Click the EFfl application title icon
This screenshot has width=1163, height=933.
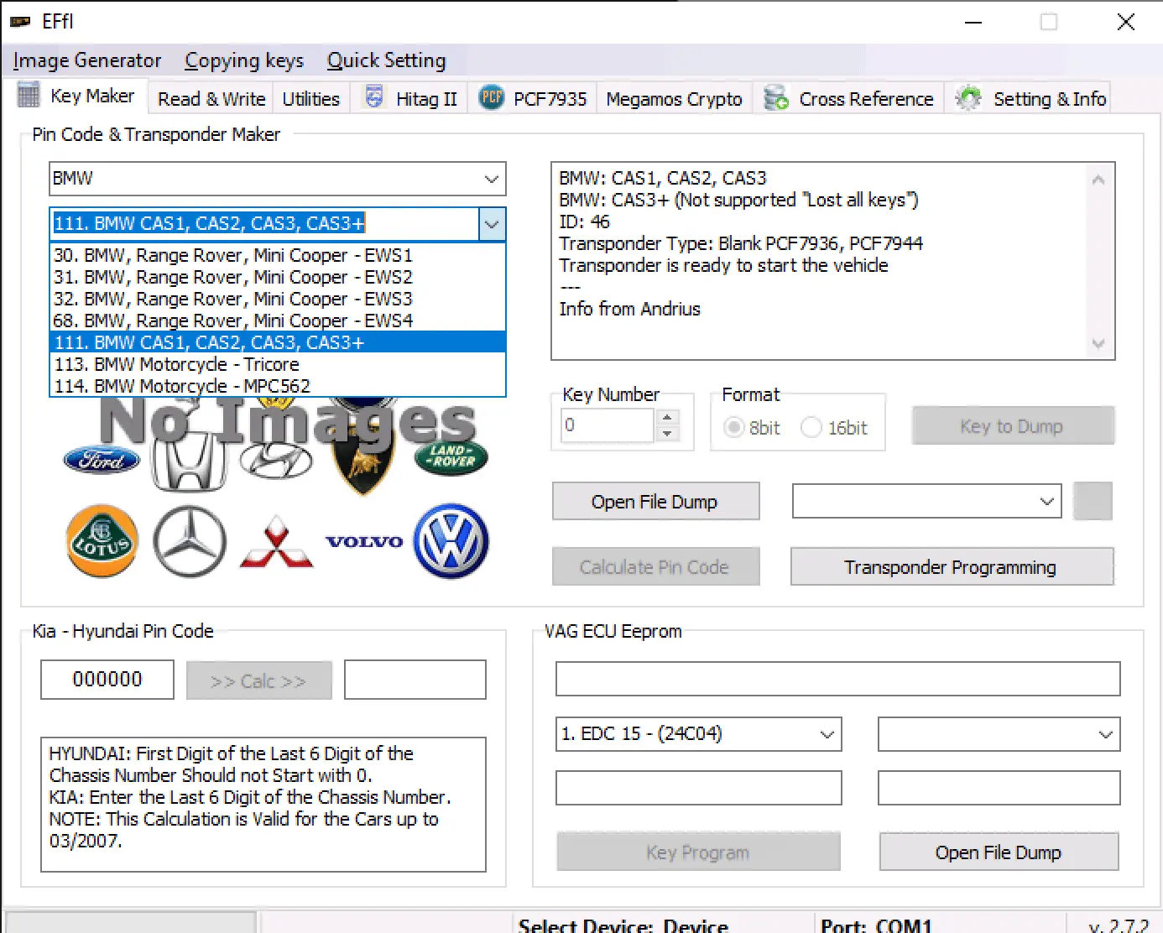tap(20, 22)
